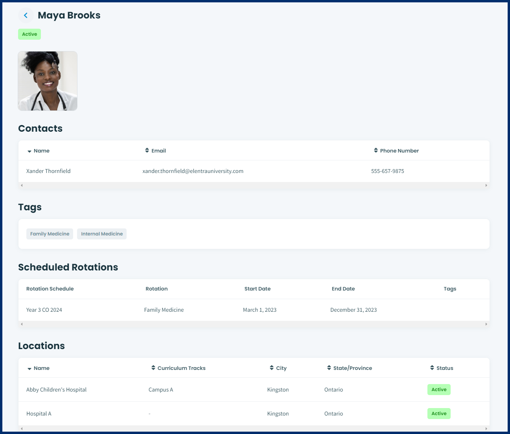This screenshot has height=434, width=510.
Task: Toggle the Active status badge under Maya Brooks
Action: [x=29, y=34]
